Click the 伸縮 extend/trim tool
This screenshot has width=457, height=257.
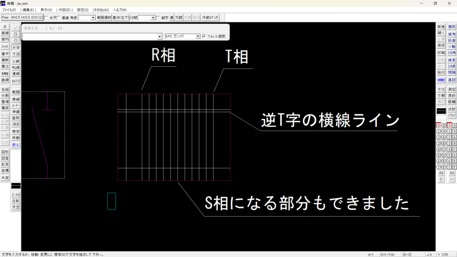16,112
